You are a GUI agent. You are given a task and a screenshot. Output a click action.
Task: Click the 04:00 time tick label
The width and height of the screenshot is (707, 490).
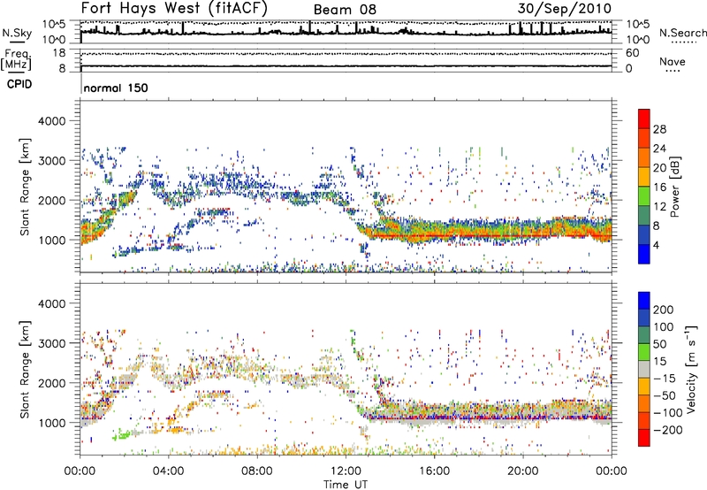click(x=169, y=471)
